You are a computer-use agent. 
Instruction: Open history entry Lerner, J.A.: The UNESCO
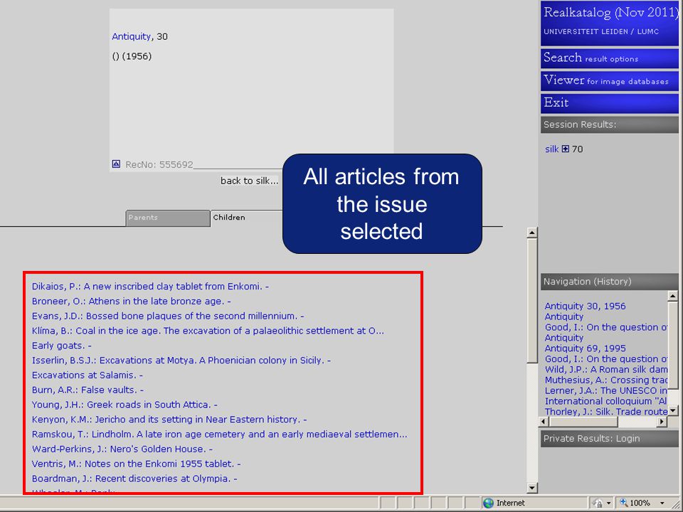tap(606, 390)
